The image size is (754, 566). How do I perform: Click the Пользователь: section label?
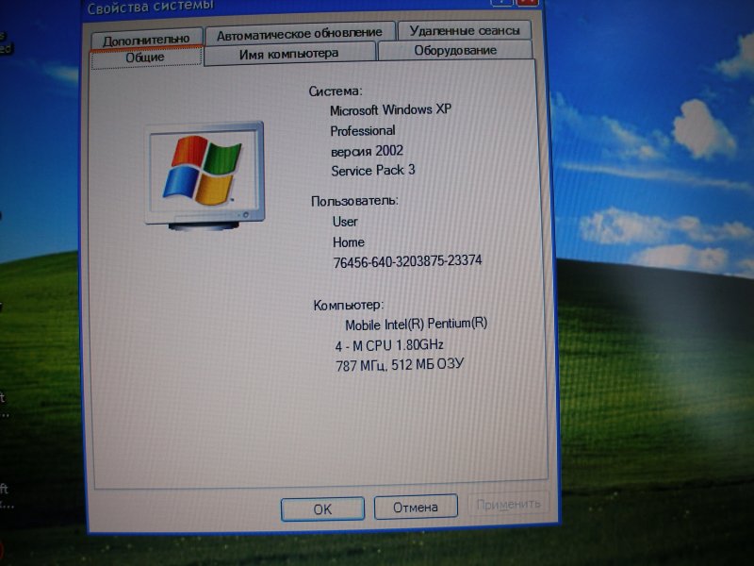[354, 201]
